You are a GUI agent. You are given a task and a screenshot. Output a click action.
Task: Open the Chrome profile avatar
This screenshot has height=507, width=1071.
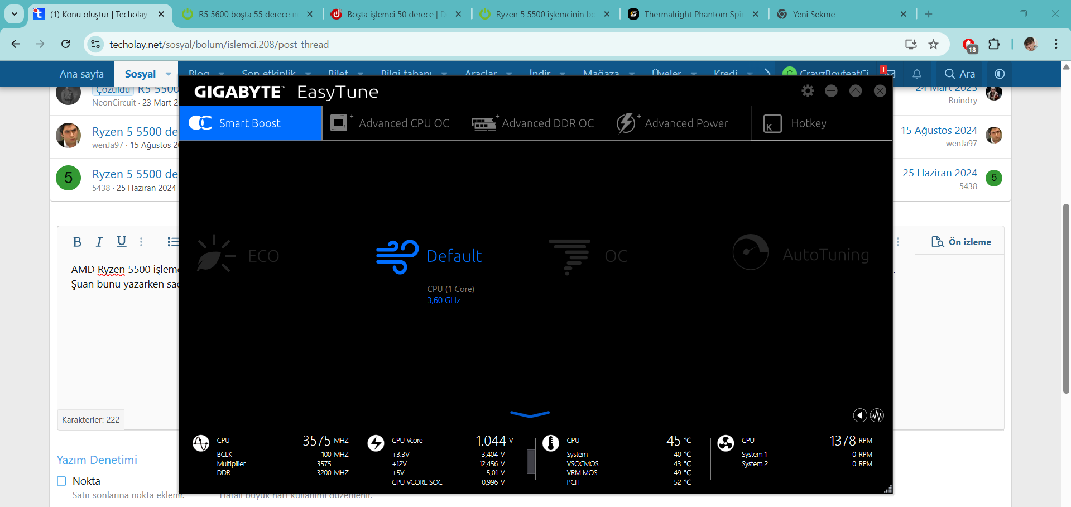tap(1031, 44)
